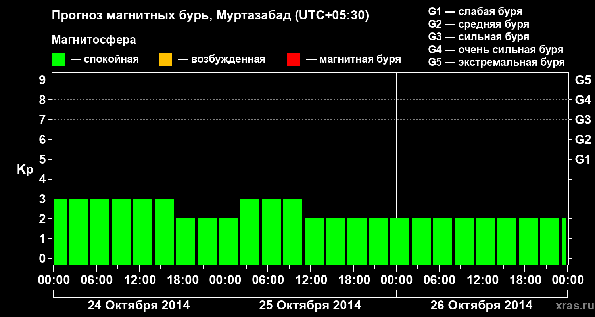Image resolution: width=595 pixels, height=317 pixels.
Task: Click the G4 label on right axis
Action: tap(583, 100)
